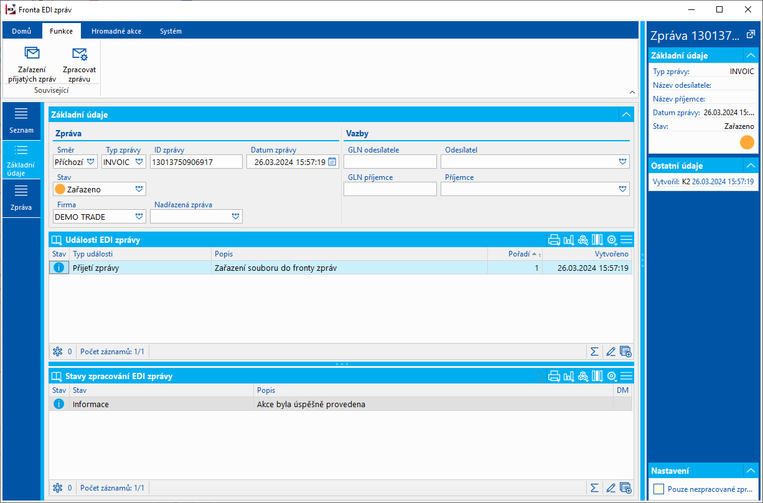
Task: Sort by Popis column in Události grid
Action: click(350, 254)
